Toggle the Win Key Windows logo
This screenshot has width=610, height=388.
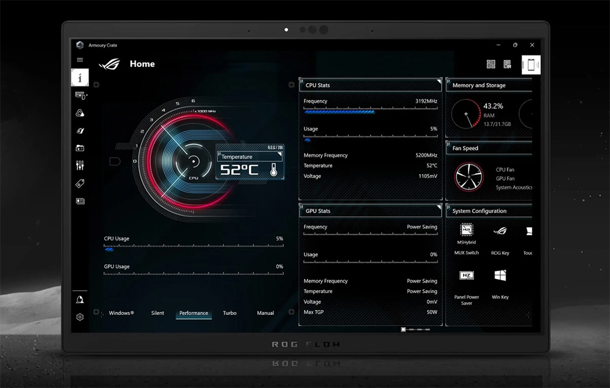click(x=500, y=275)
